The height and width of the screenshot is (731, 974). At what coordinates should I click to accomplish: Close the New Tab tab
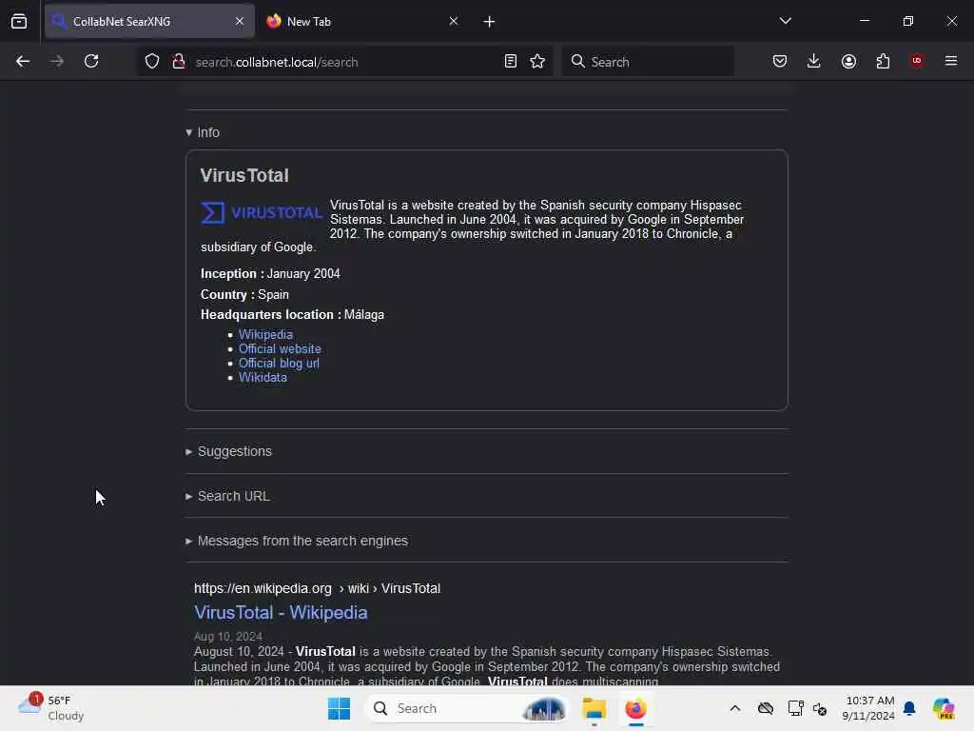click(454, 21)
